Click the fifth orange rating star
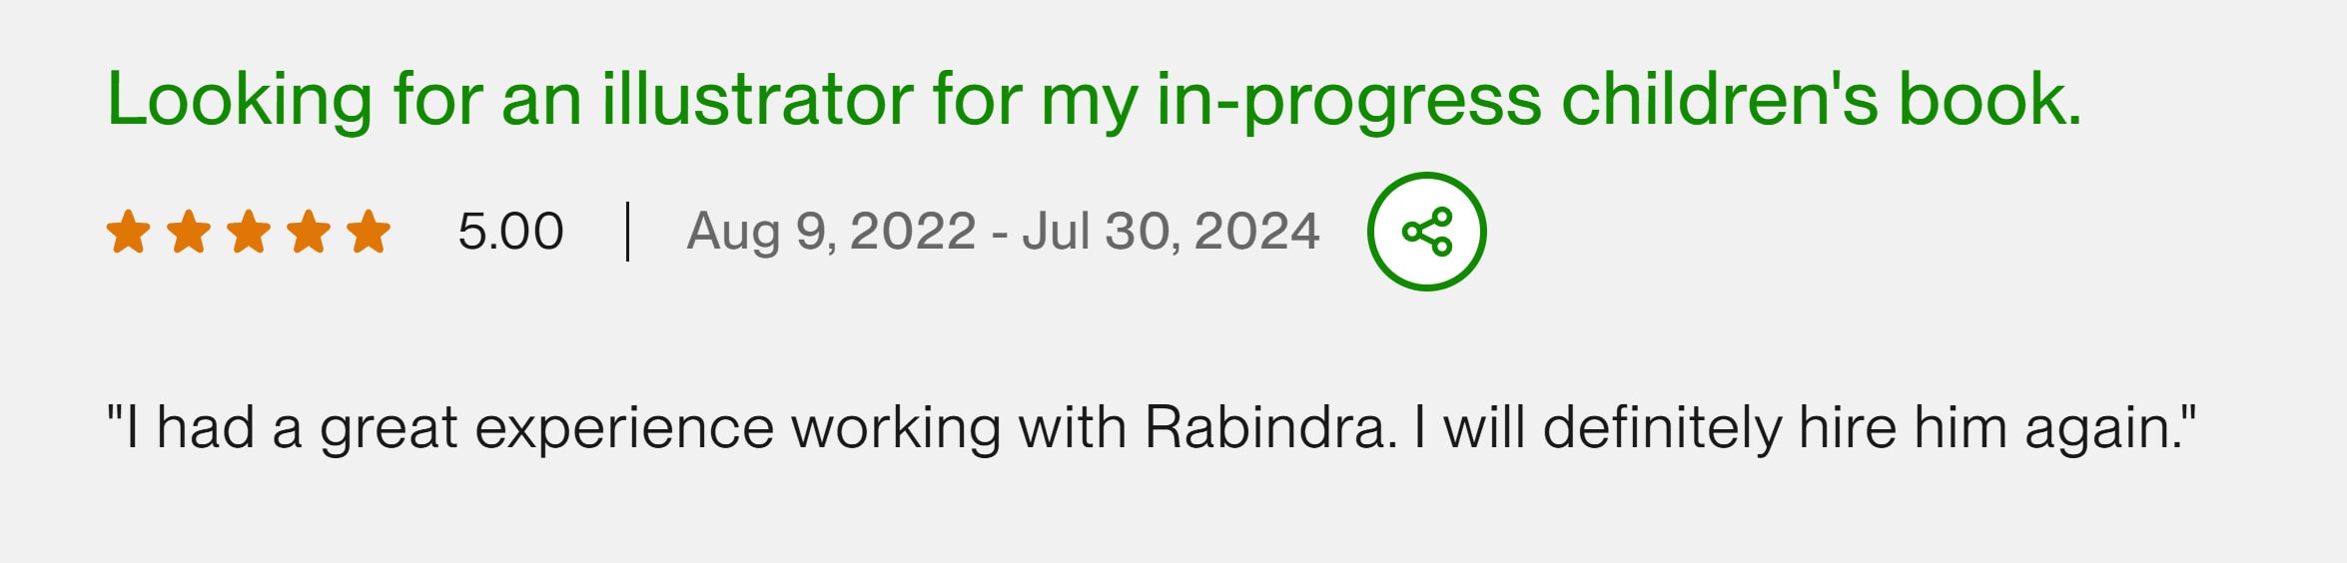 point(369,232)
